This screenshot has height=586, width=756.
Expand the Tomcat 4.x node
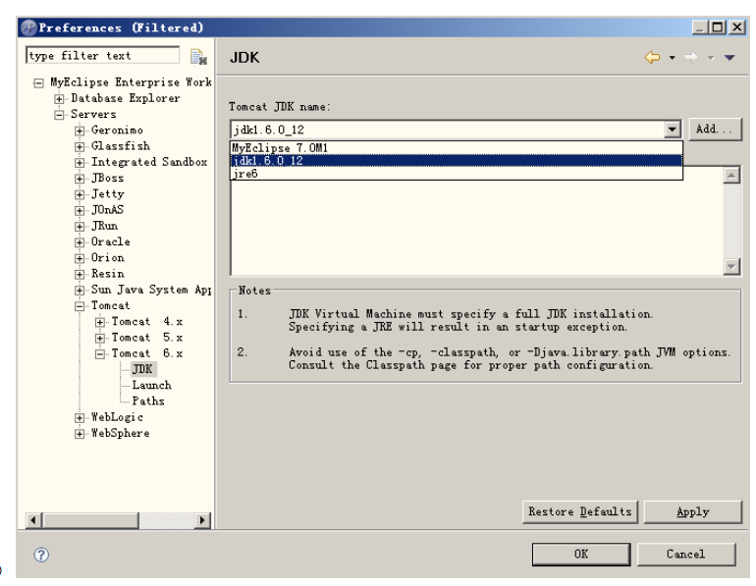(x=100, y=322)
